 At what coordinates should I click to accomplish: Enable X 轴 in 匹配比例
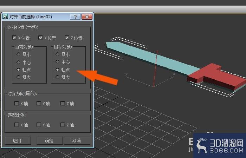tap(17, 125)
